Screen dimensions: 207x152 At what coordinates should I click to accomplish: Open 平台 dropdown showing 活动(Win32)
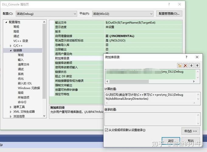coord(123,14)
